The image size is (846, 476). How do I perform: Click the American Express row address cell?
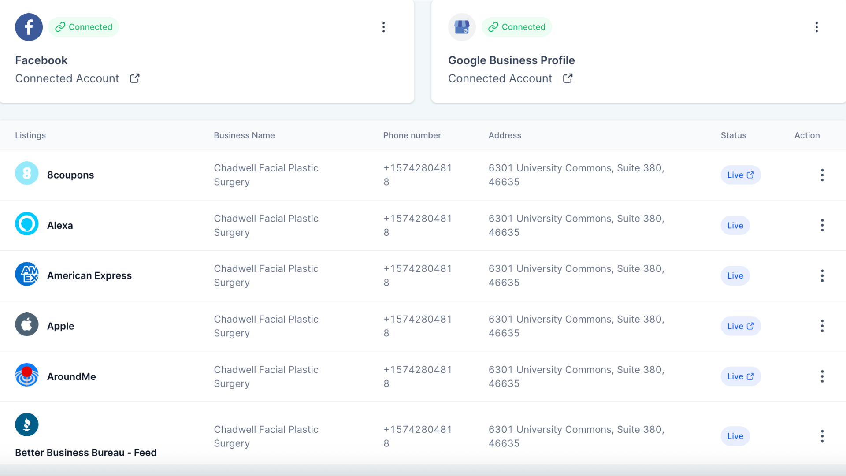click(576, 276)
